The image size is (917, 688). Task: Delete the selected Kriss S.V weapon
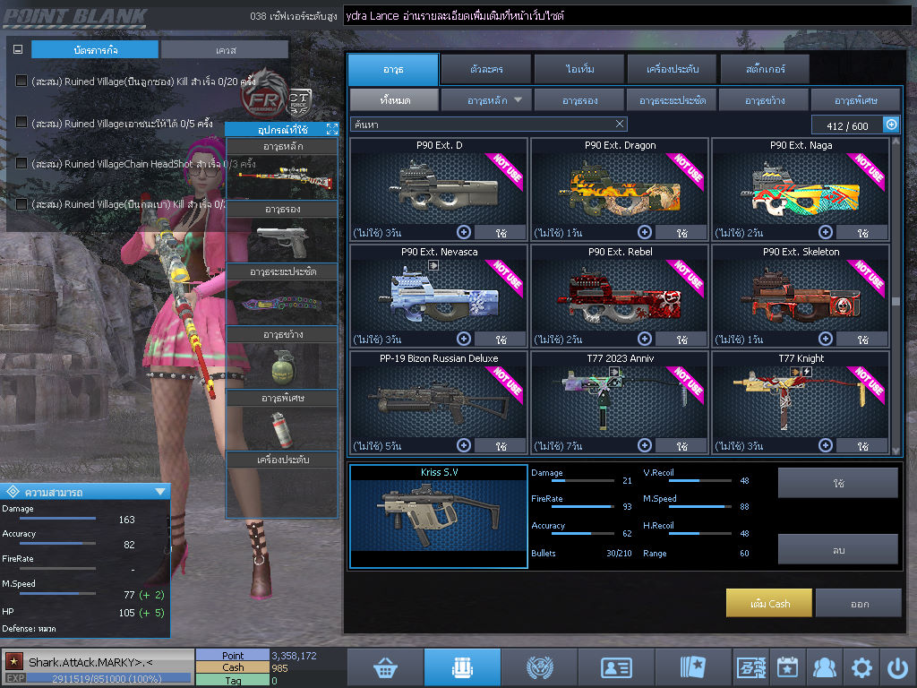(x=837, y=549)
